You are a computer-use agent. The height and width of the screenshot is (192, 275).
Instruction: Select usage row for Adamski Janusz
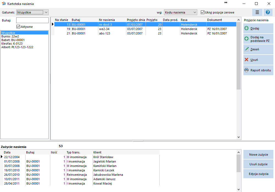pyautogui.click(x=81, y=179)
